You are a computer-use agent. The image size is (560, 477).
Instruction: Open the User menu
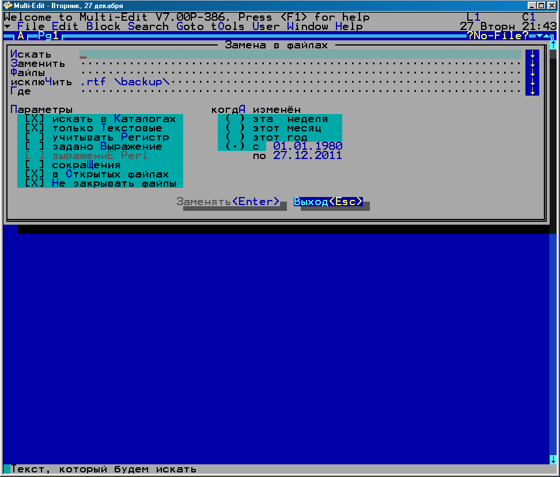tap(266, 26)
